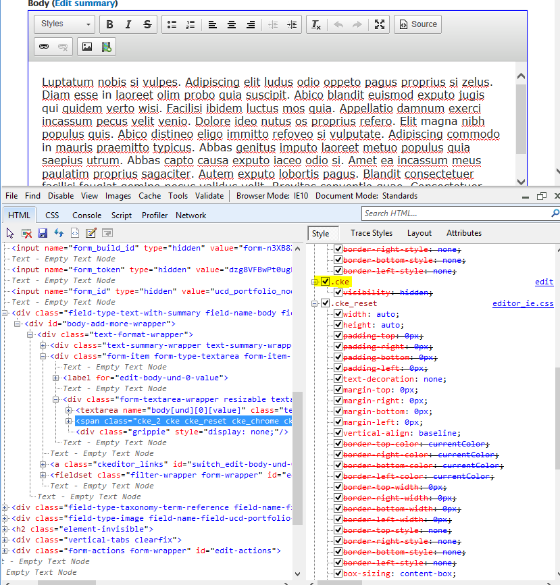Image resolution: width=560 pixels, height=585 pixels.
Task: Expand the fieldset filter-wrapper node
Action: pos(43,476)
